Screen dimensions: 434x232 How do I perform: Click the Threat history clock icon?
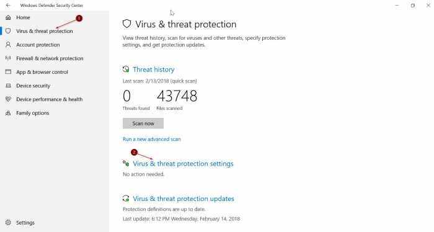pyautogui.click(x=126, y=69)
